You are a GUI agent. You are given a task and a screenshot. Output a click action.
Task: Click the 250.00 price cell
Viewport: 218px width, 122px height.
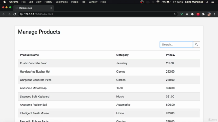[170, 80]
